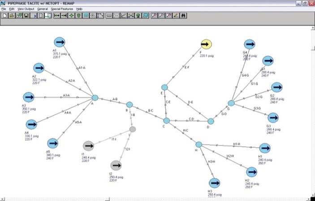Image resolution: width=315 pixels, height=201 pixels.
Task: Click the horizontal scrollbar thumb
Action: (x=107, y=199)
